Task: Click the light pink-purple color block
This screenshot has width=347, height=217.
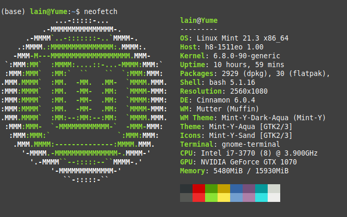Action: click(249, 198)
